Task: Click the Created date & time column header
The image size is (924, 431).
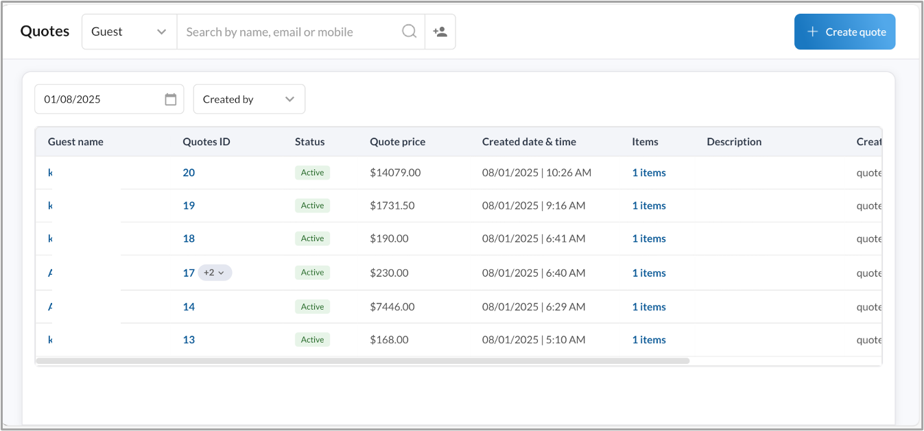Action: [x=529, y=142]
